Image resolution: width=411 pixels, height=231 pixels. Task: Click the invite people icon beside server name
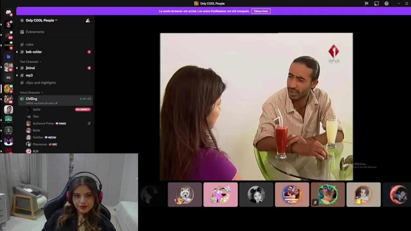pos(88,20)
